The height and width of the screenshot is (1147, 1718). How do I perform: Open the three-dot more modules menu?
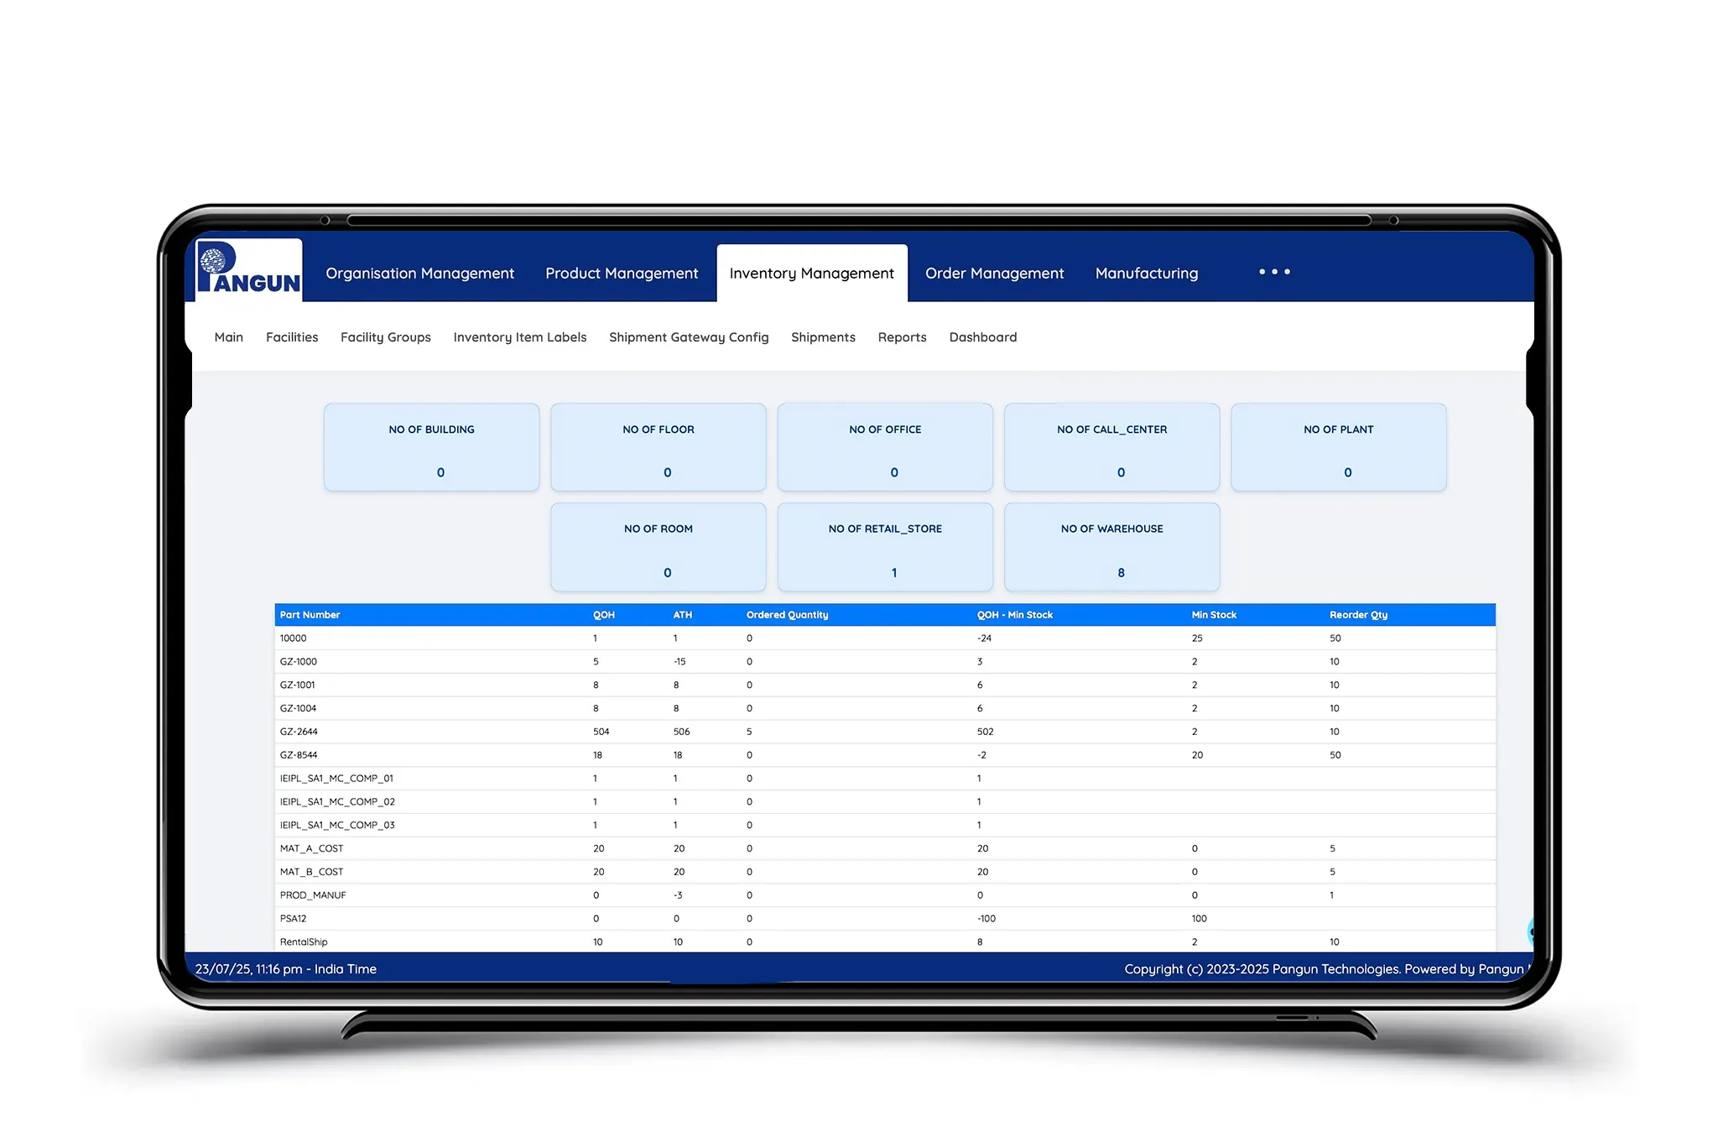tap(1273, 272)
